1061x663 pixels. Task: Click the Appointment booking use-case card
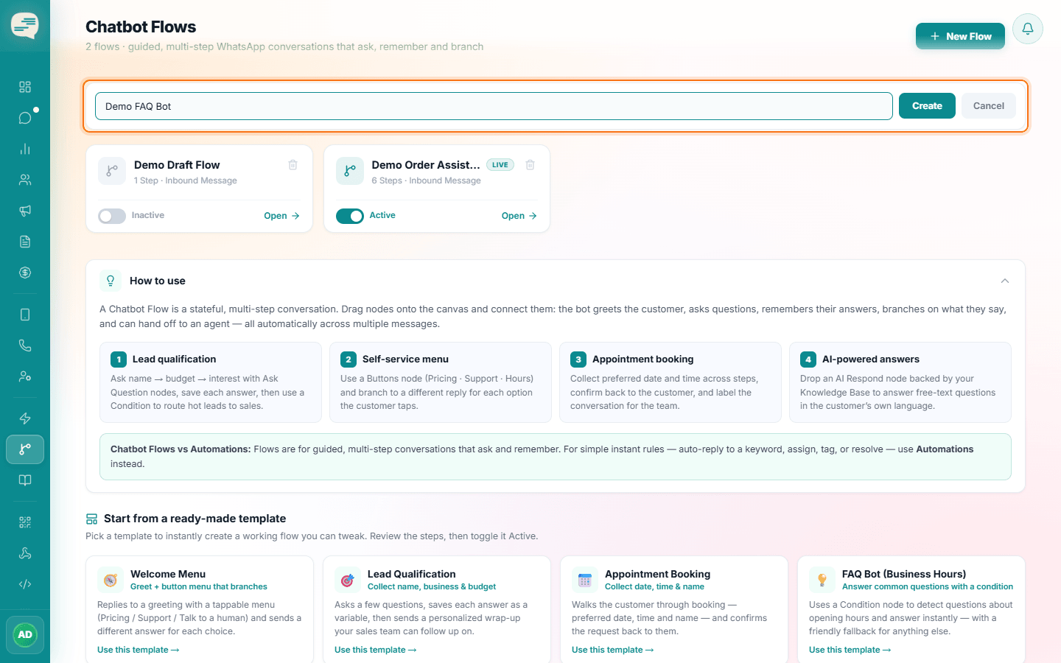point(670,382)
